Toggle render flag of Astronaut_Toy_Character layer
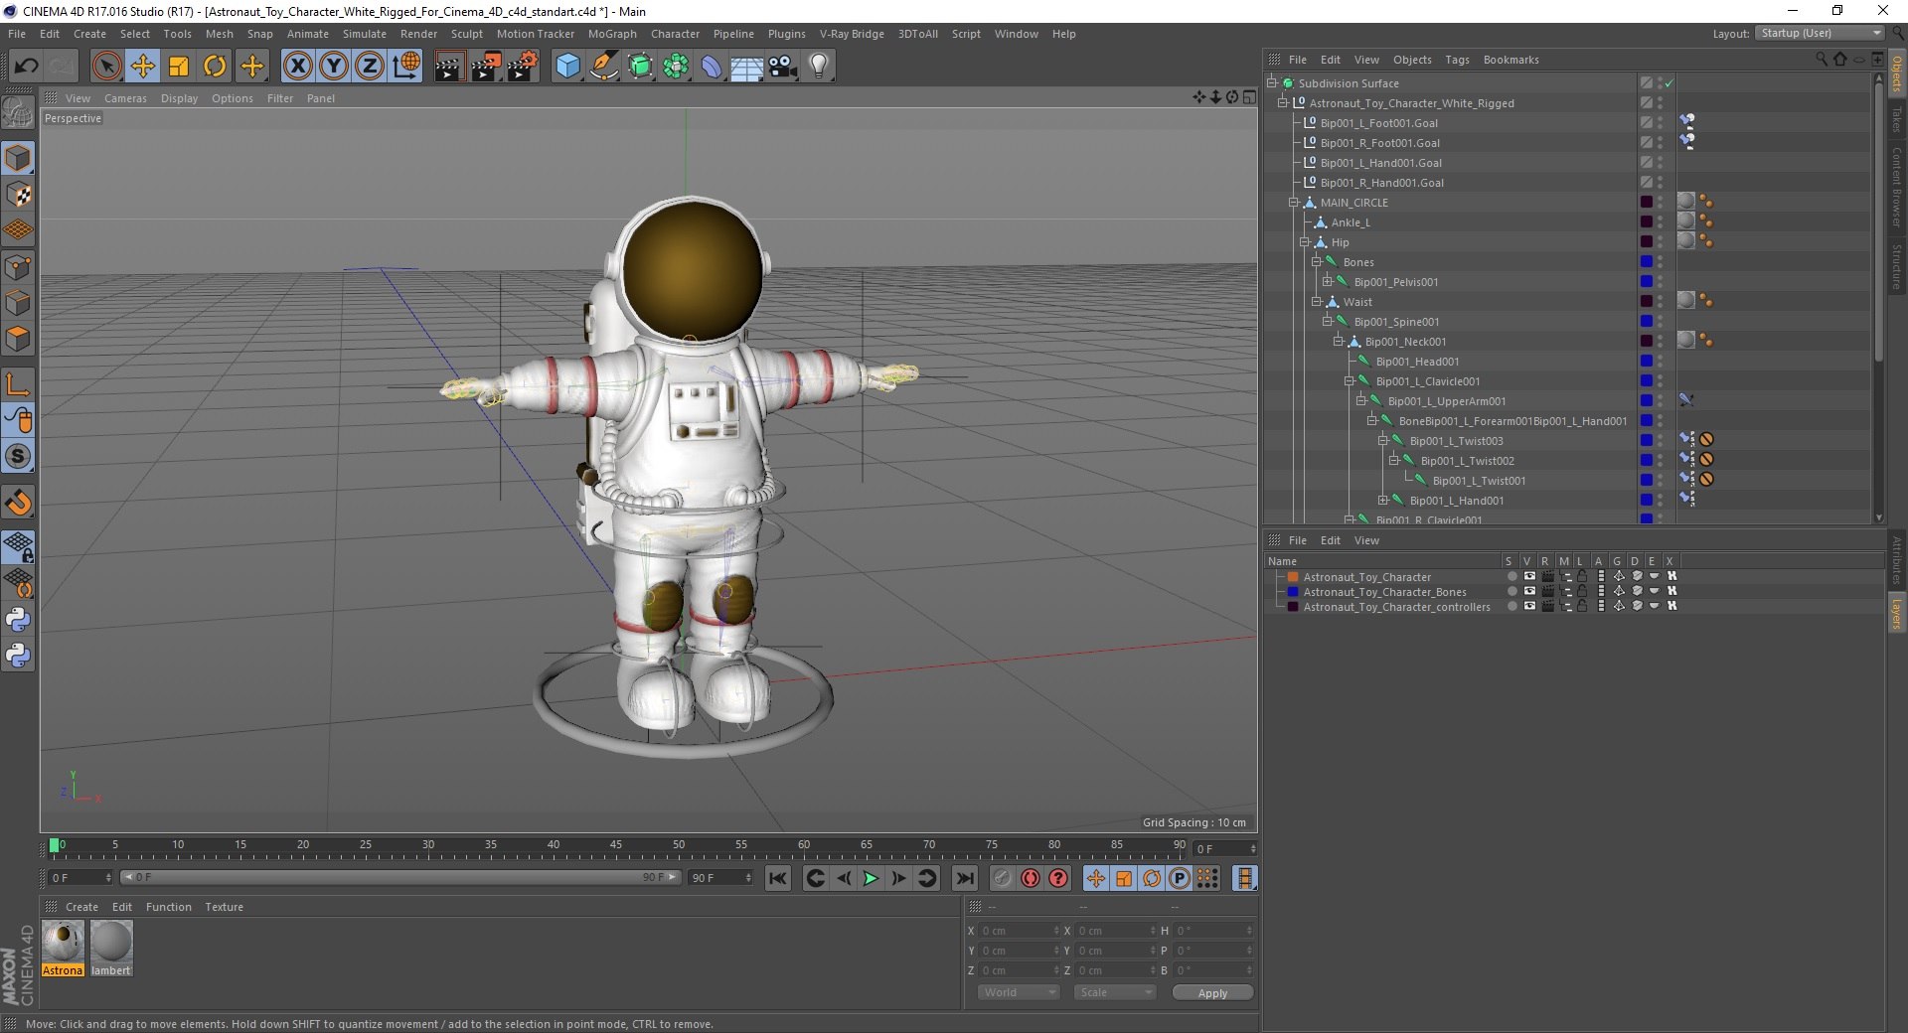 (1547, 576)
